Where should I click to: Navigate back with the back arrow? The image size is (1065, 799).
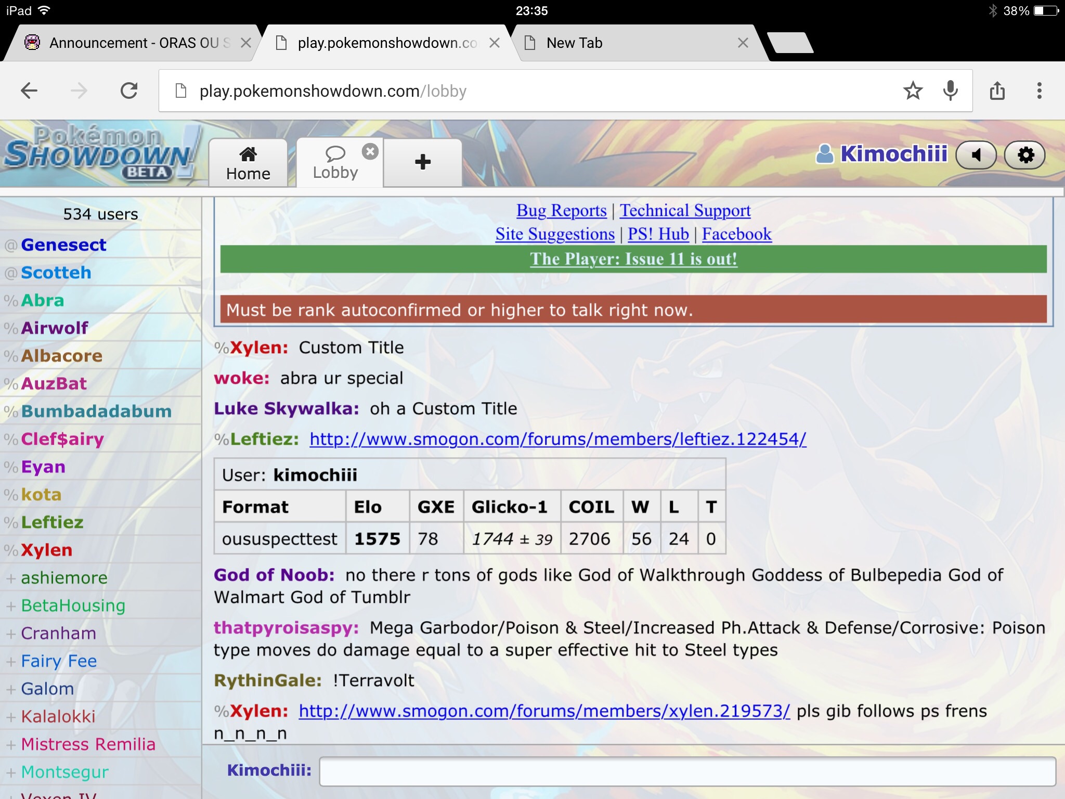29,91
